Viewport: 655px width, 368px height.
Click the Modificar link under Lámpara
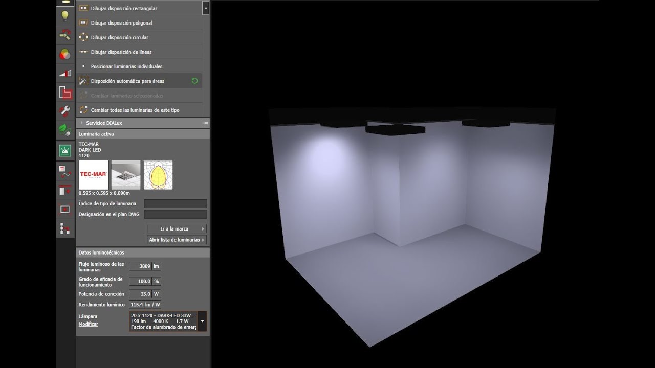pyautogui.click(x=88, y=324)
